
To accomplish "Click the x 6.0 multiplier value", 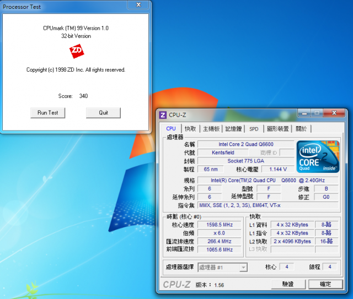I will (220, 233).
